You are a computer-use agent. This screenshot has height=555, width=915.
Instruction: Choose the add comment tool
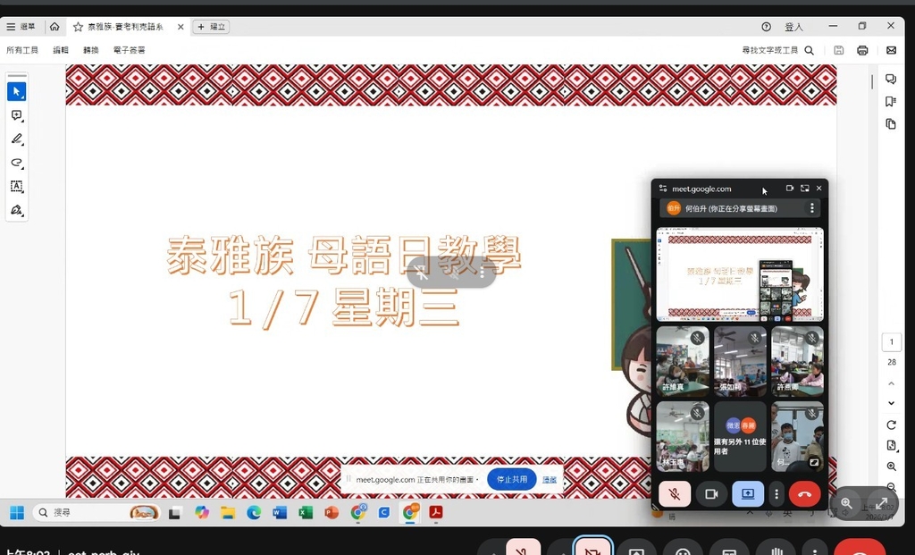[x=16, y=115]
